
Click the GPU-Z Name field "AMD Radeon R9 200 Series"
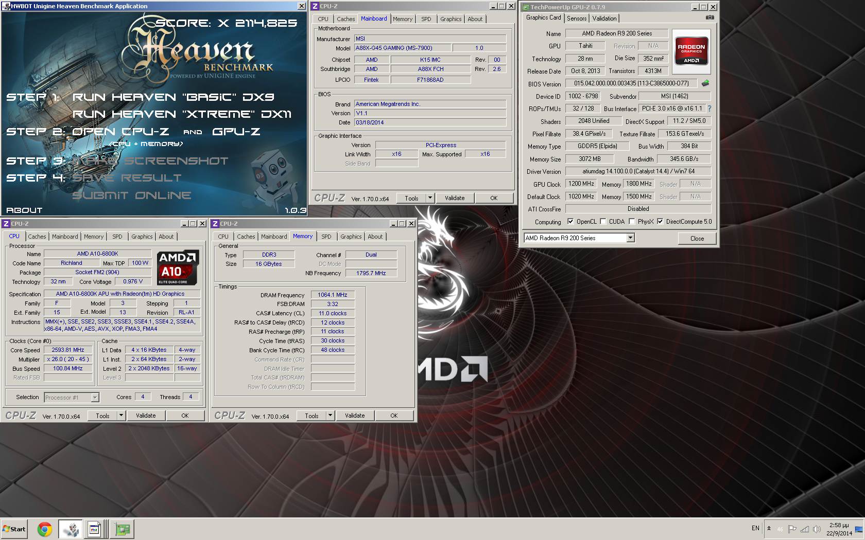[617, 33]
